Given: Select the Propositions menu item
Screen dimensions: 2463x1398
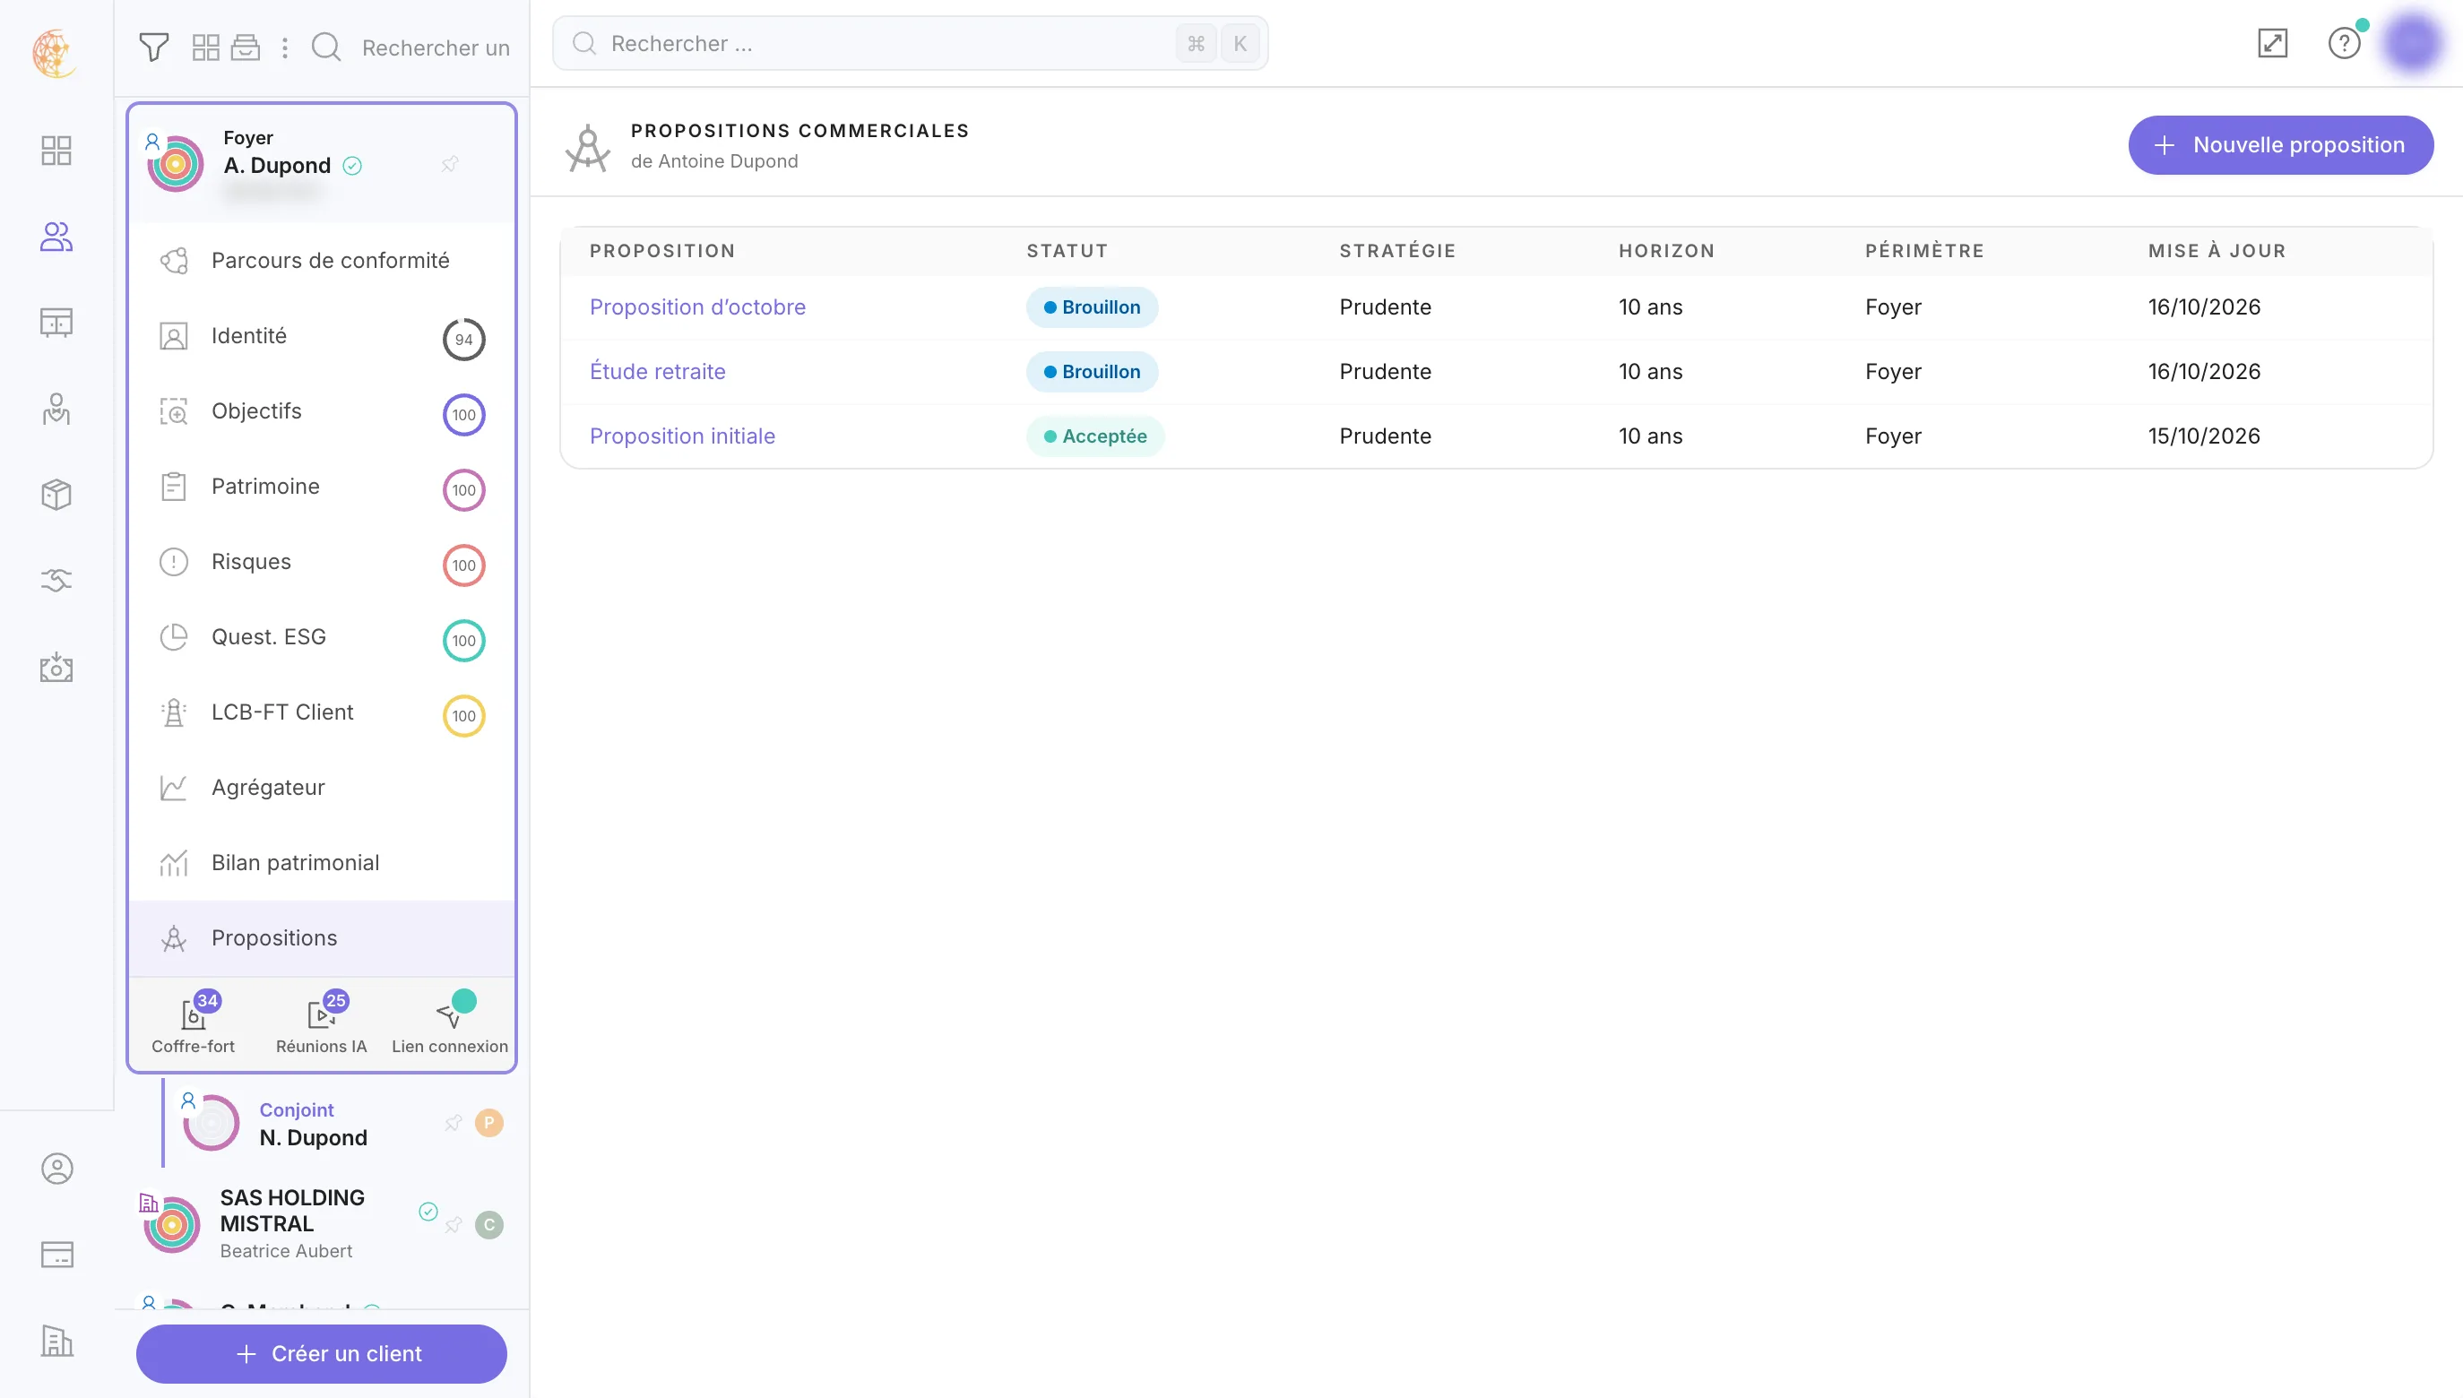Looking at the screenshot, I should point(322,938).
